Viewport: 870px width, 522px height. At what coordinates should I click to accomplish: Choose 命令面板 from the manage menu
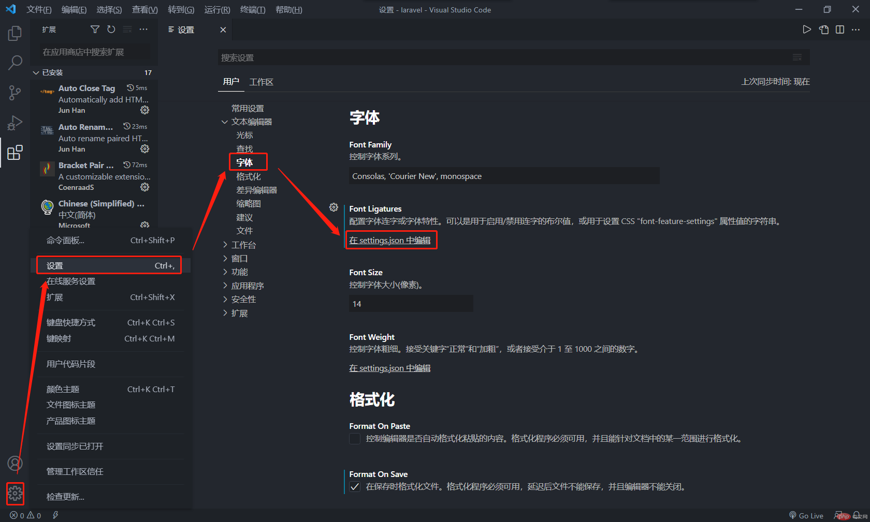click(110, 241)
